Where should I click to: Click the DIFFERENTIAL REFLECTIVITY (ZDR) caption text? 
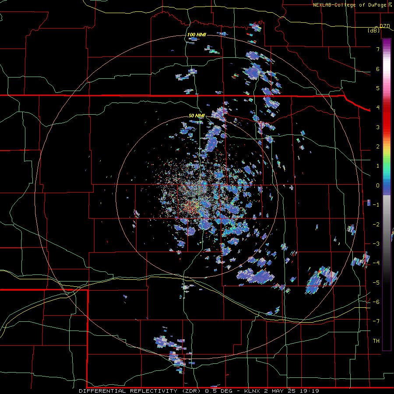141,391
